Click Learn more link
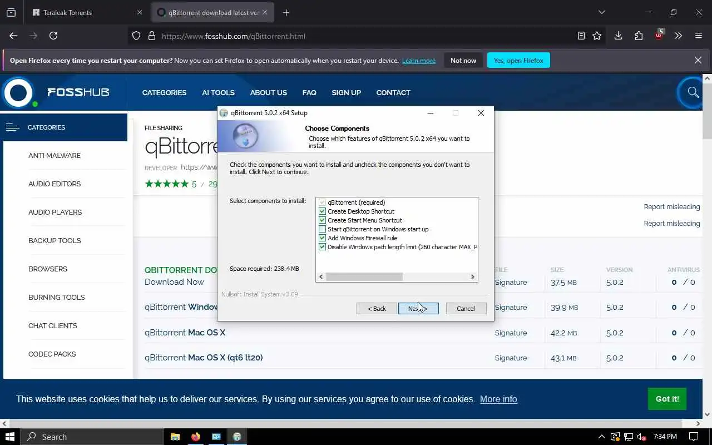Viewport: 712px width, 445px height. (419, 61)
